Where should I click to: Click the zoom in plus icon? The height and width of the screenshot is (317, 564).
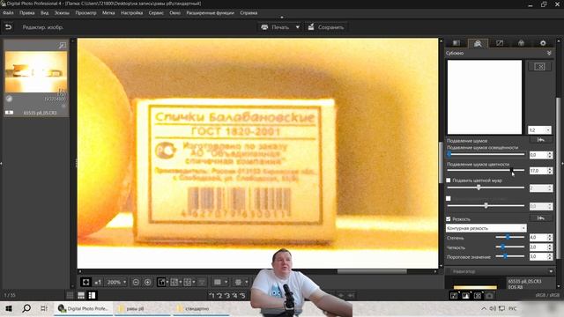pos(147,282)
